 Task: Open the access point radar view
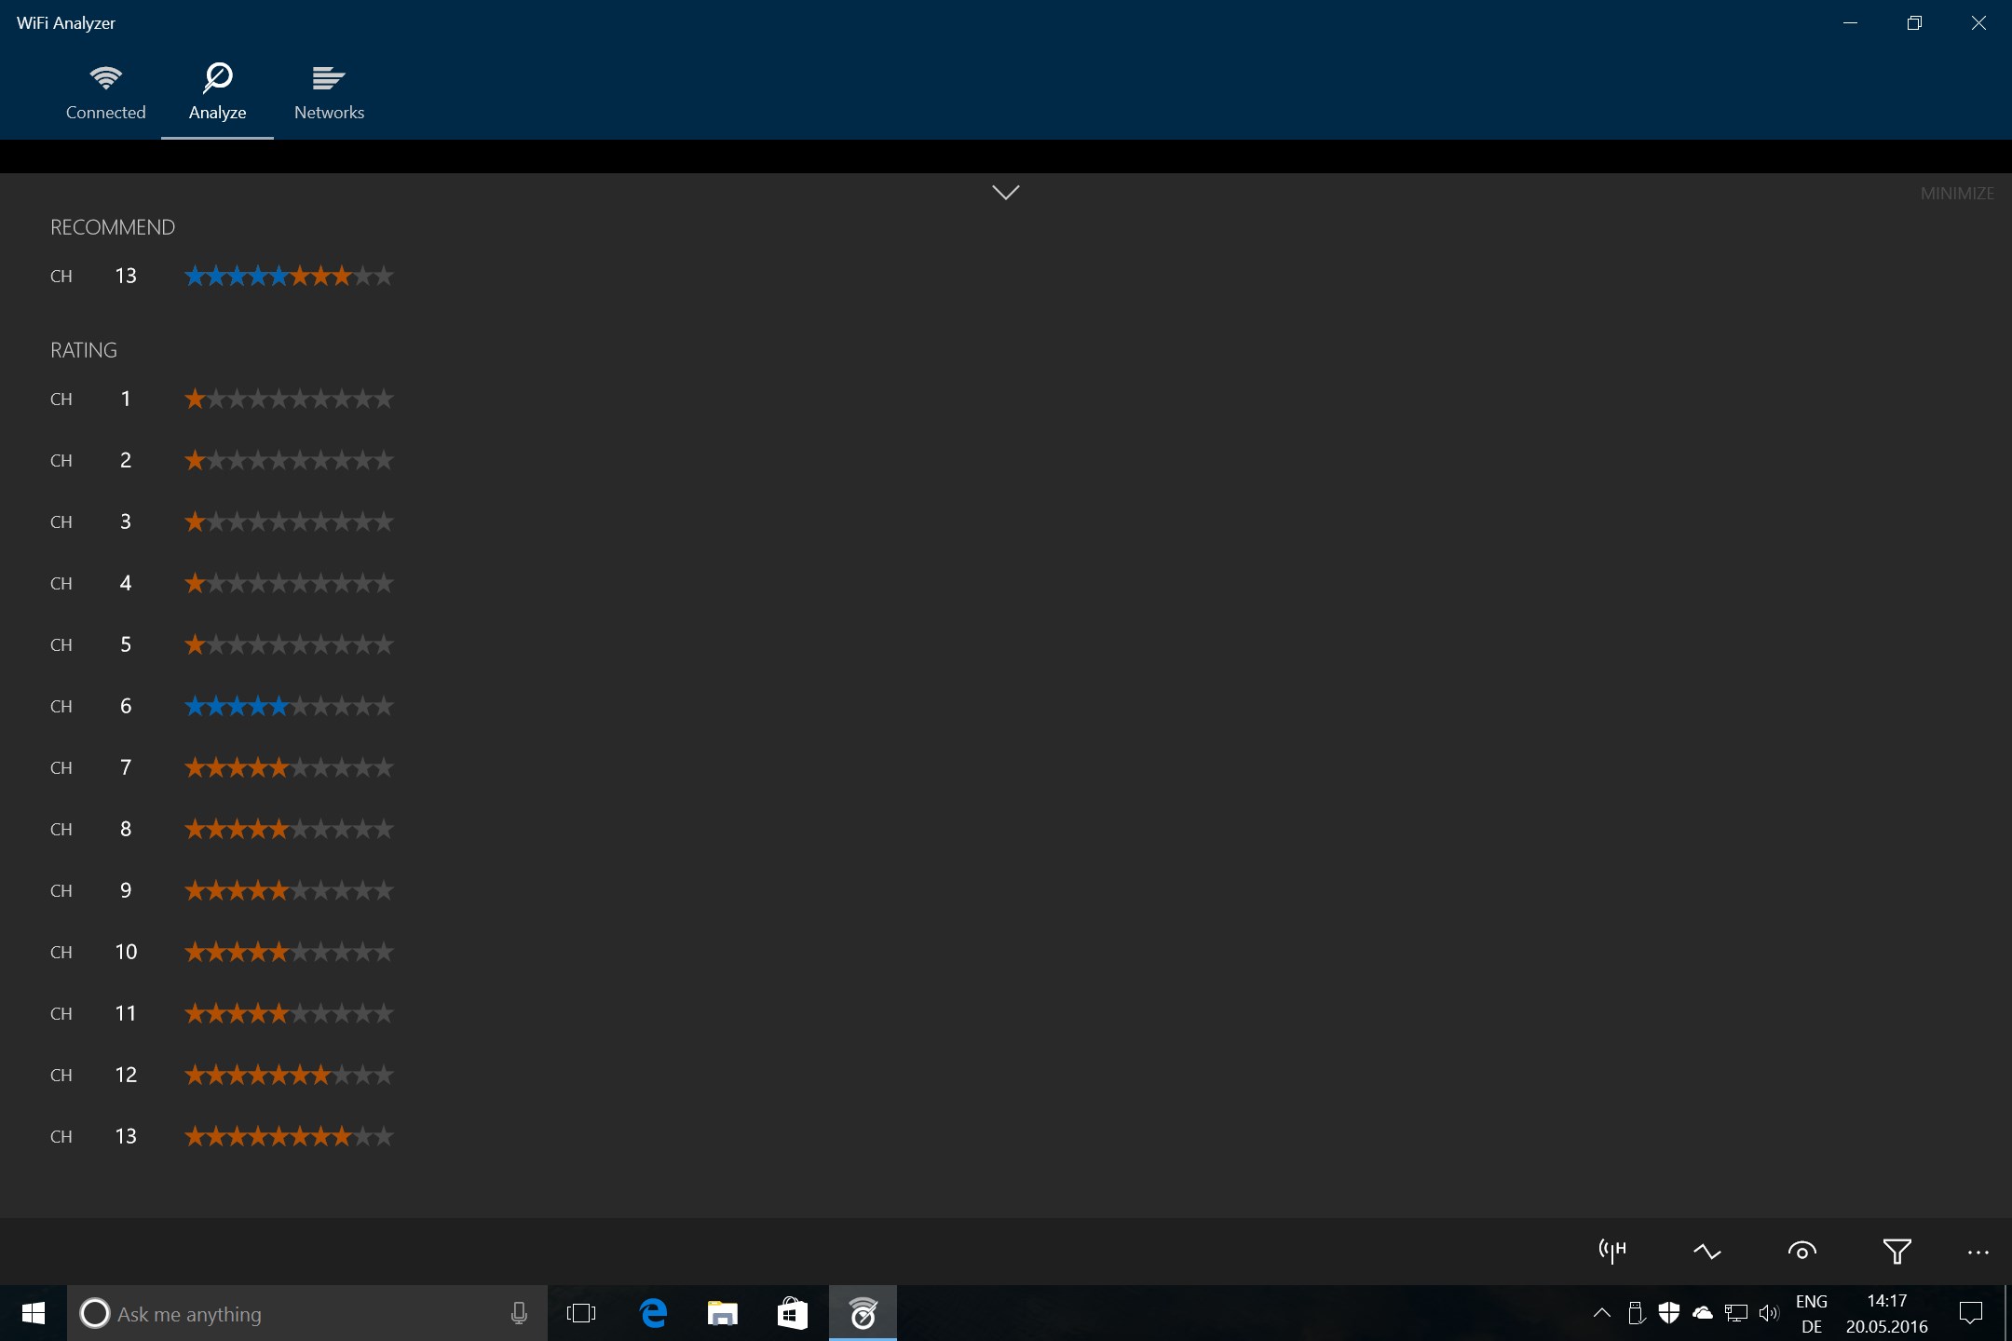[1803, 1251]
